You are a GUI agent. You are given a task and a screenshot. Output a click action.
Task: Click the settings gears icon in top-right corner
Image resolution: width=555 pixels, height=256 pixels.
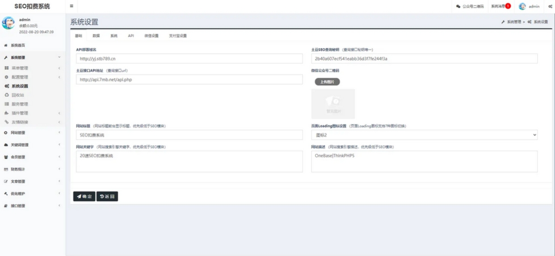coord(550,6)
